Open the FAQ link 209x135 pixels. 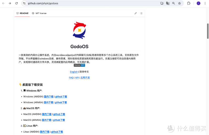71,78
